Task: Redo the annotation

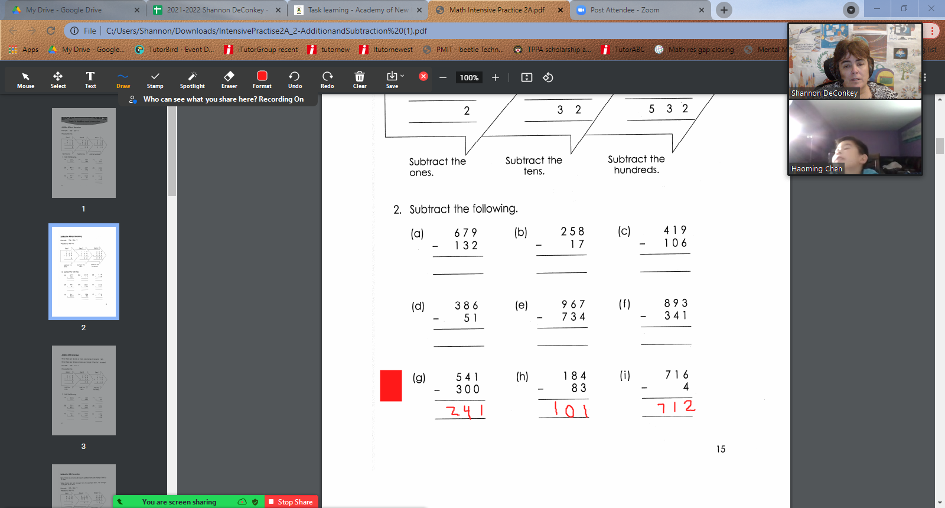Action: point(327,80)
